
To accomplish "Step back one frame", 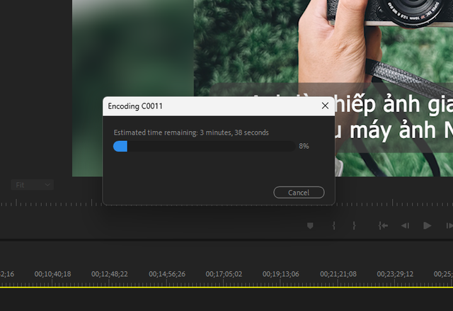I will click(405, 225).
